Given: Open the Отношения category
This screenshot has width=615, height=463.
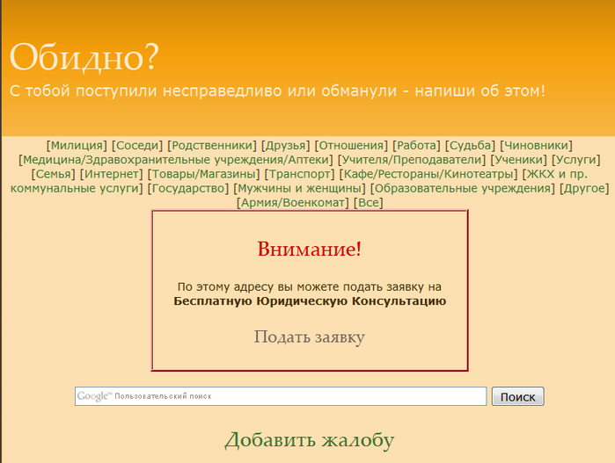Looking at the screenshot, I should point(351,145).
